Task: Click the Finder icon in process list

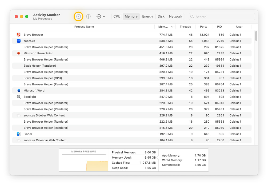Action: click(x=19, y=134)
